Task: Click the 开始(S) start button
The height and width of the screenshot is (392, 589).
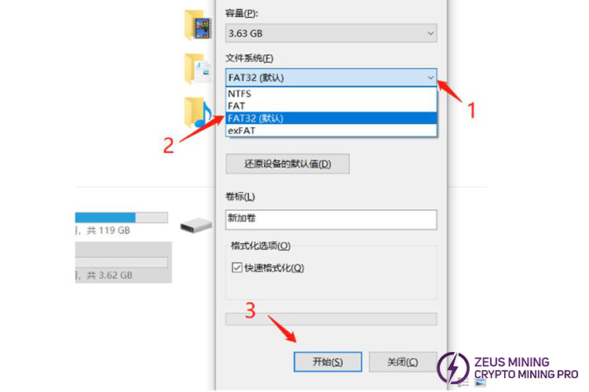Action: coord(327,362)
